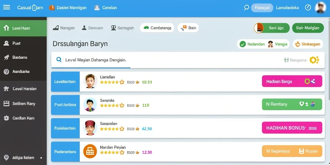330x165 pixels.
Task: Open the Senaoelan avatar
Action: [90, 128]
